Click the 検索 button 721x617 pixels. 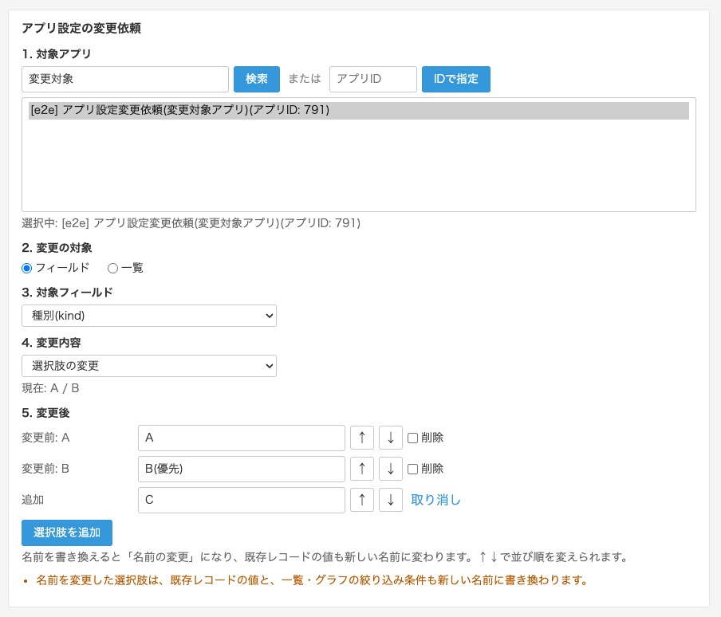[257, 79]
